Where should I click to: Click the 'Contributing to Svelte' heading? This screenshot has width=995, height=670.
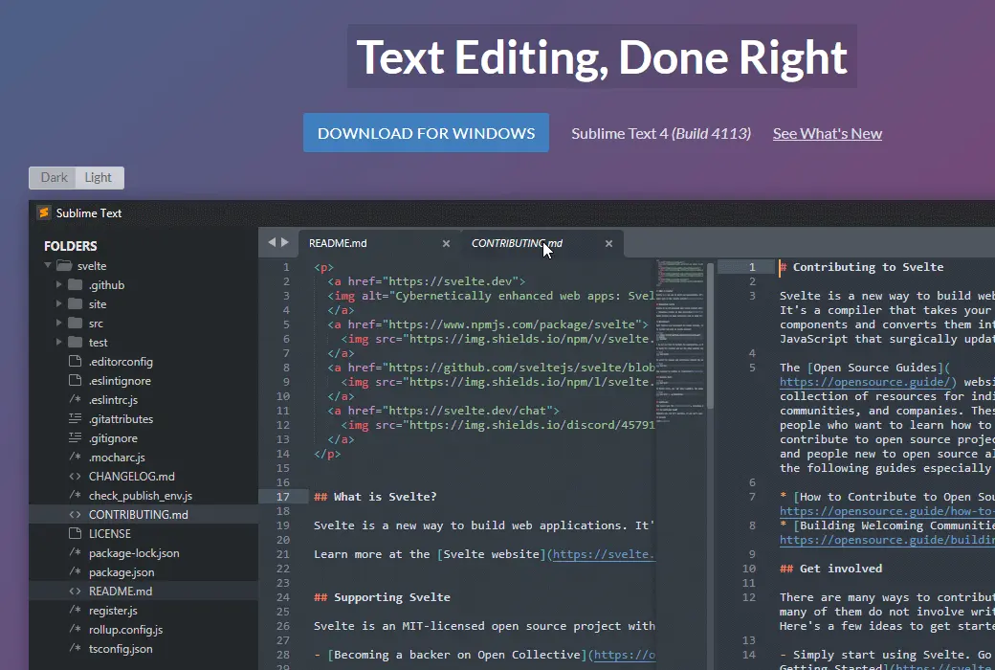[862, 267]
